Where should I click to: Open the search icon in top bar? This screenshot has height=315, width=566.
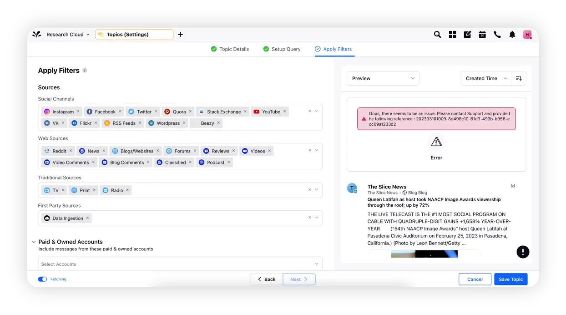tap(437, 35)
